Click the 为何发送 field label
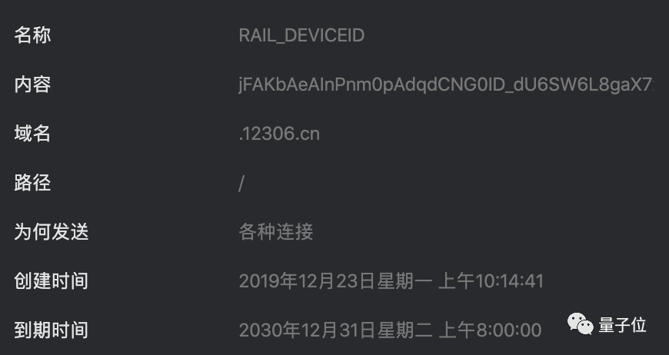This screenshot has height=355, width=669. [52, 232]
